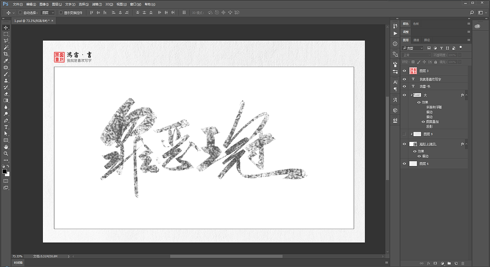The image size is (490, 267).
Task: Close the 1.psd document tab
Action: [53, 21]
